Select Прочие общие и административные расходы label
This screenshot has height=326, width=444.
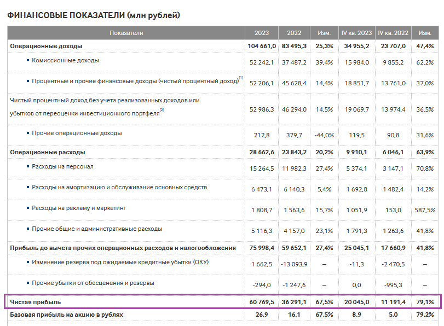pos(97,229)
